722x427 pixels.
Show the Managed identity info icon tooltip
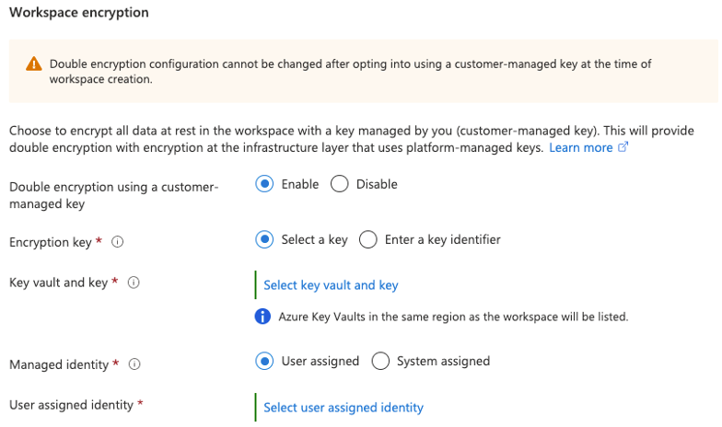click(134, 364)
